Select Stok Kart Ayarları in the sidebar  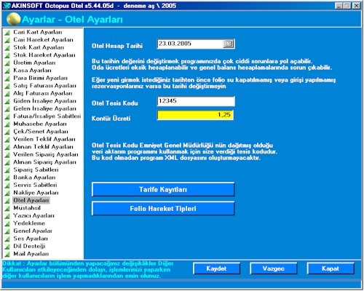click(39, 47)
